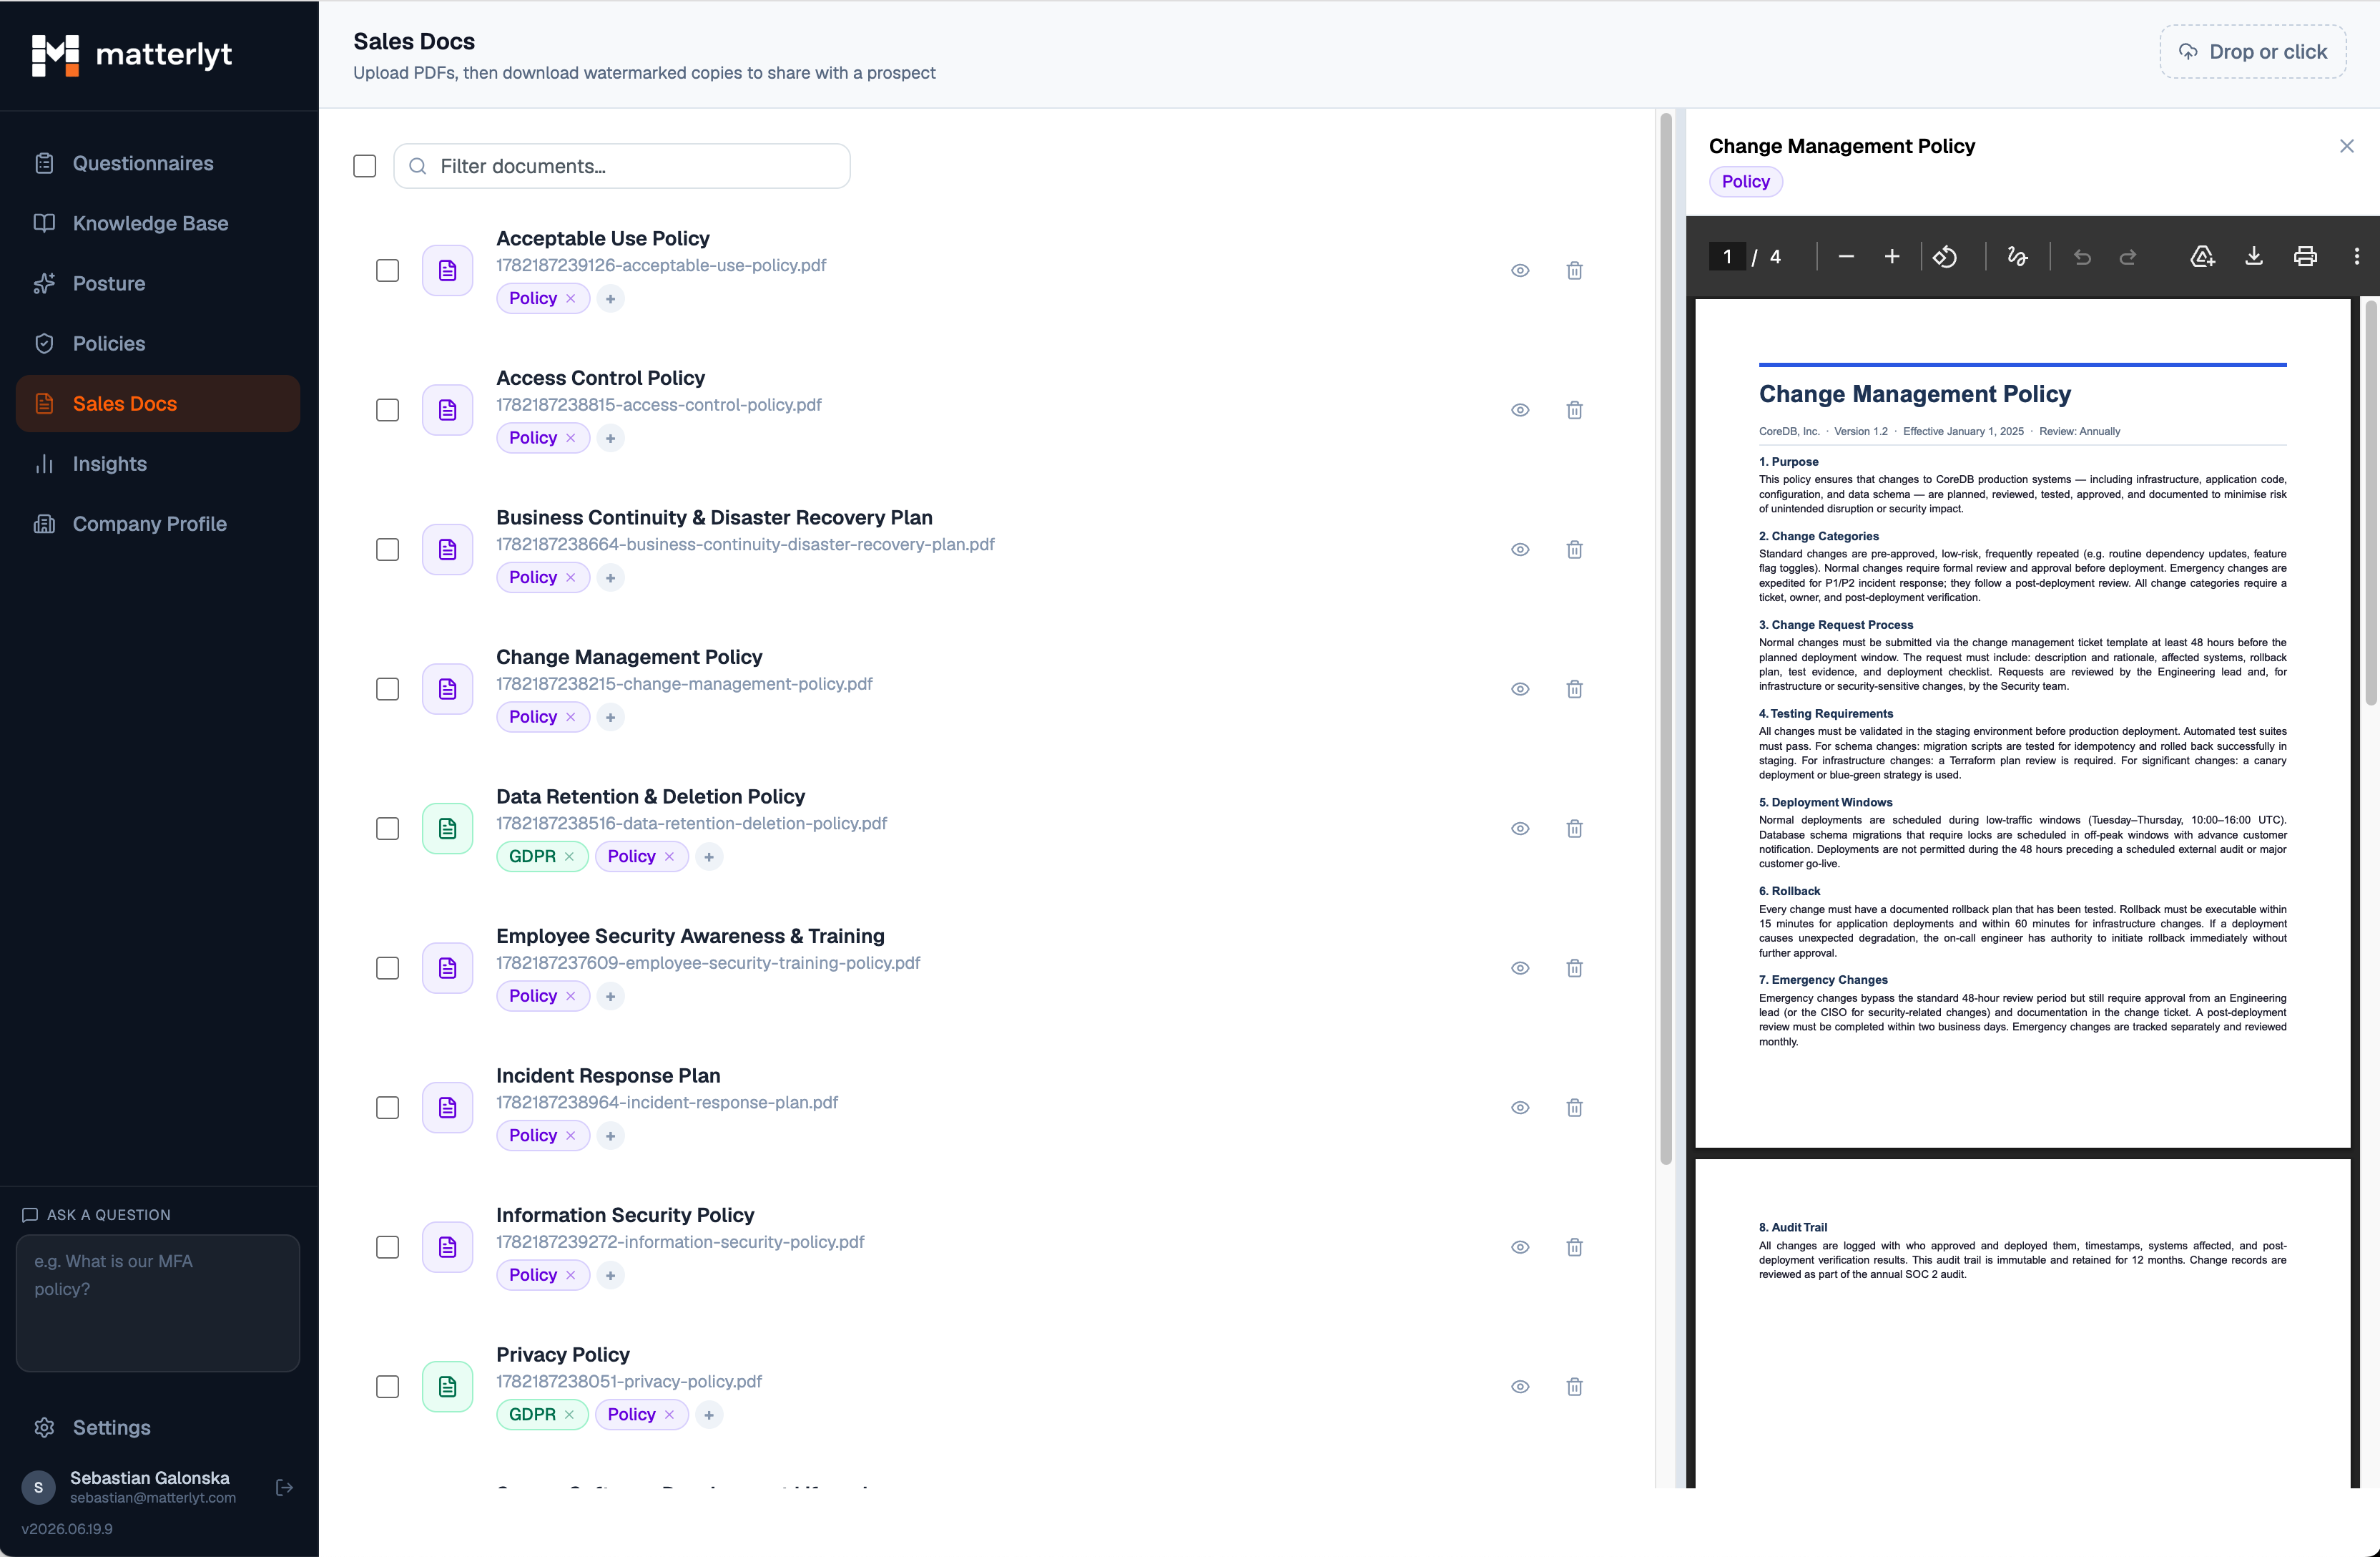
Task: Click the Acceptable Use Policy file icon
Action: pyautogui.click(x=447, y=270)
